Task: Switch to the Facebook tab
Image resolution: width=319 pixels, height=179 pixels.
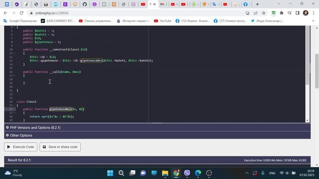Action: pyautogui.click(x=246, y=4)
